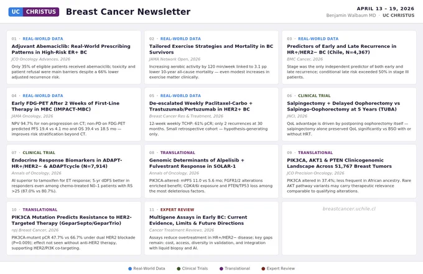Click Real-World Data tag on card 02
Image resolution: width=423 pixels, height=274 pixels.
point(180,39)
